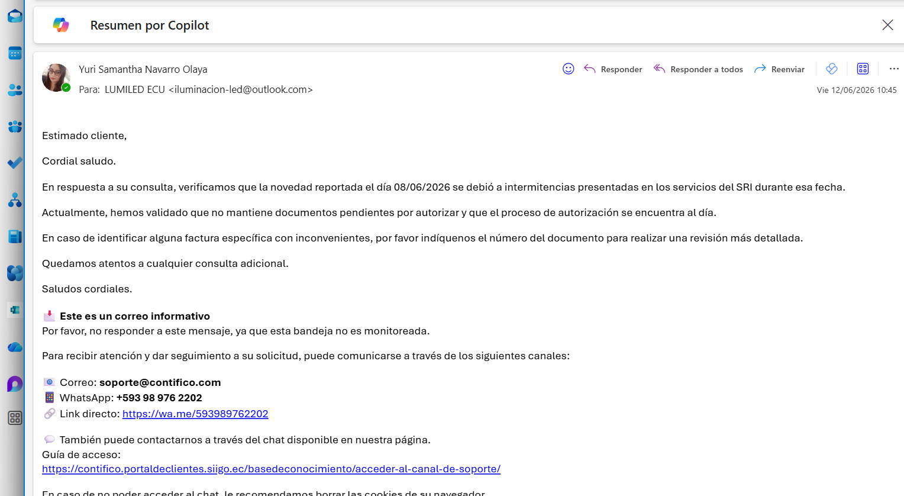Open more actions ellipsis menu
The width and height of the screenshot is (904, 496).
point(894,69)
